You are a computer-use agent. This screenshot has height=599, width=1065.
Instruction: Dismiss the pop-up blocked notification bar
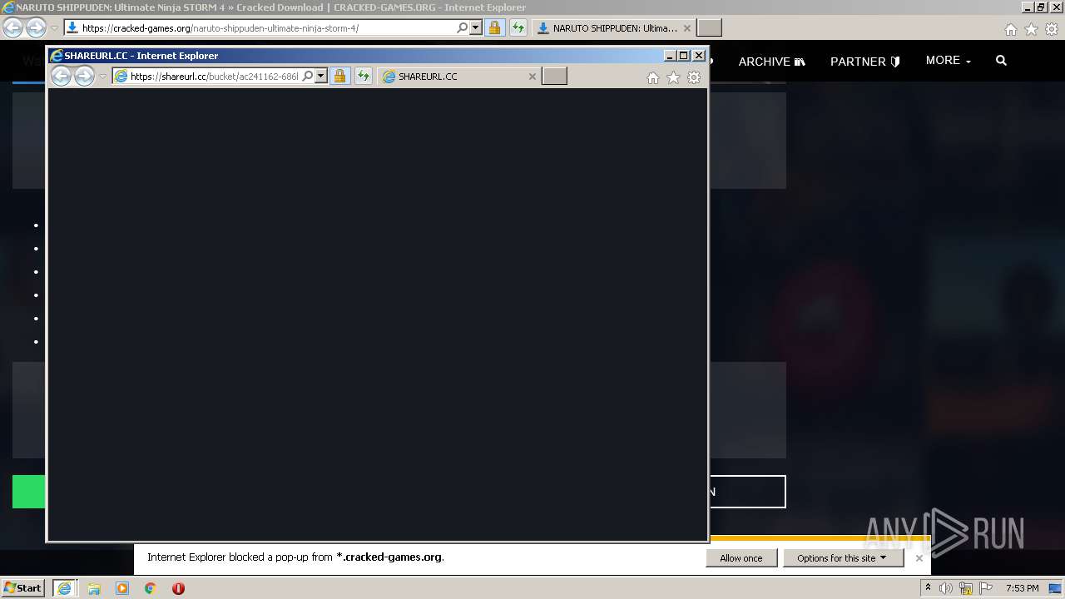pos(919,558)
